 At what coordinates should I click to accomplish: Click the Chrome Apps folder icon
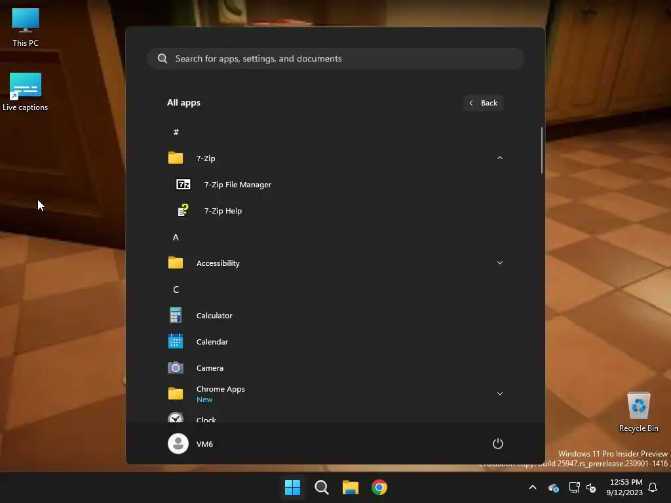tap(176, 394)
